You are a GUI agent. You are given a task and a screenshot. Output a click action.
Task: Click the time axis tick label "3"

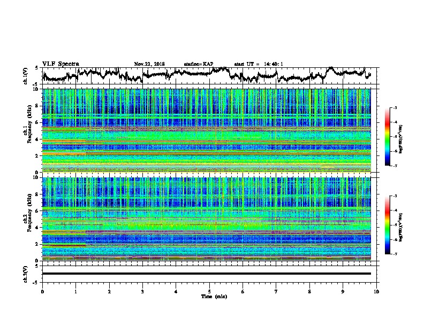142,292
